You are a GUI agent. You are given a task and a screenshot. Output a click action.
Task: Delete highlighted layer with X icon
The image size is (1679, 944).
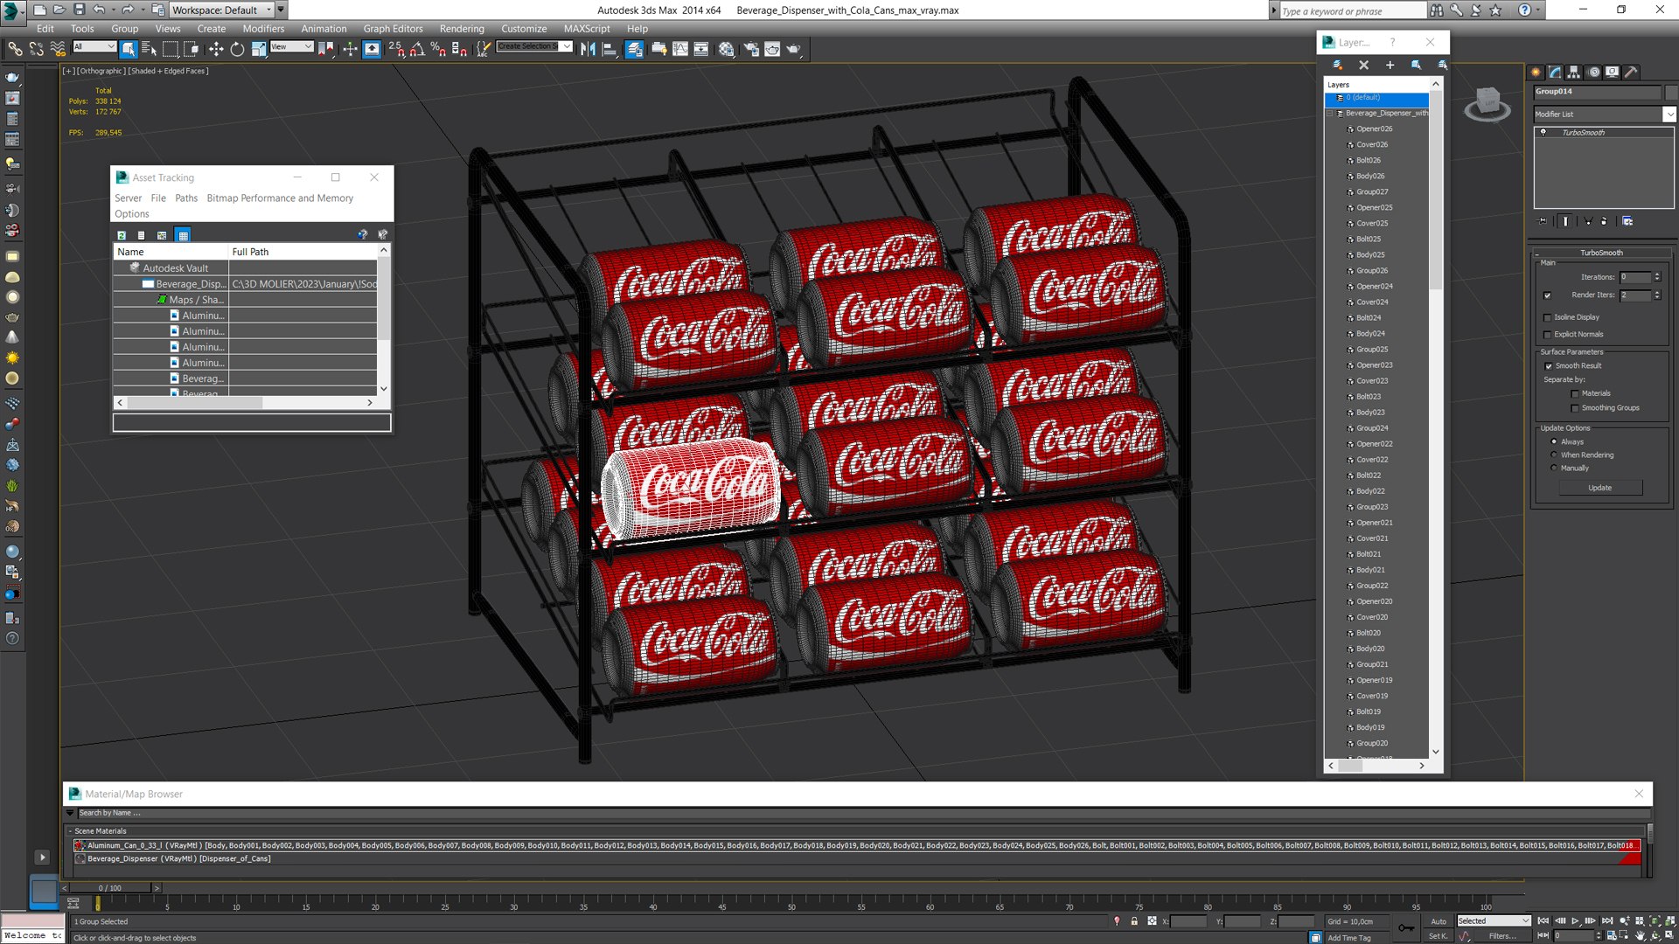click(x=1363, y=65)
